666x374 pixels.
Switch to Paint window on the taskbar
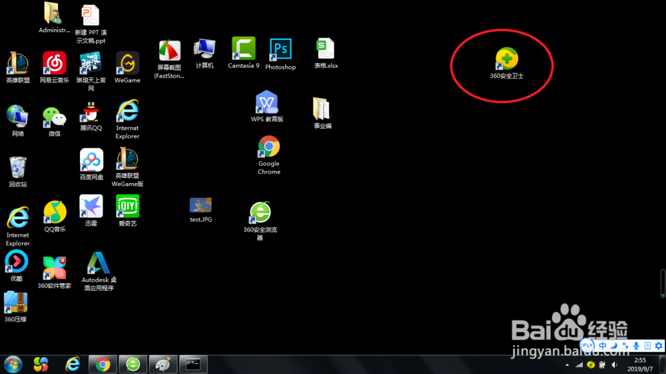coord(163,364)
